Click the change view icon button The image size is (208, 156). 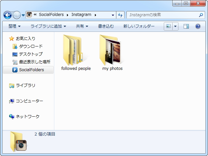(x=168, y=26)
